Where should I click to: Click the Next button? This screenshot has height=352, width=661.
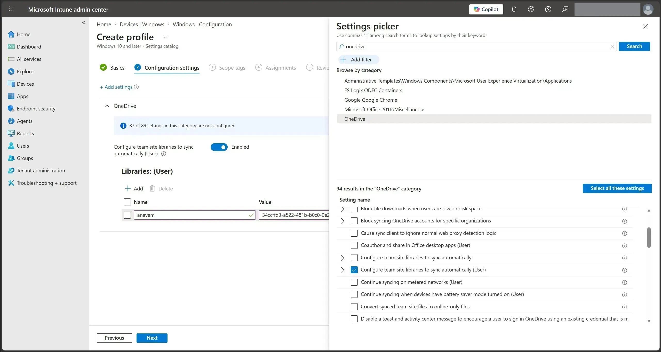[152, 338]
